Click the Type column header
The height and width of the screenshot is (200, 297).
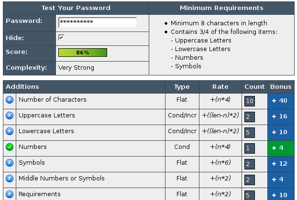point(182,87)
